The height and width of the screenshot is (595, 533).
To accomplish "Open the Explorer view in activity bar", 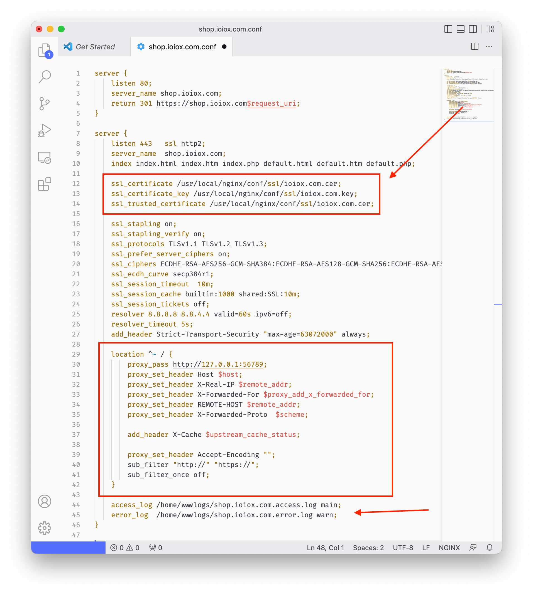I will [45, 50].
